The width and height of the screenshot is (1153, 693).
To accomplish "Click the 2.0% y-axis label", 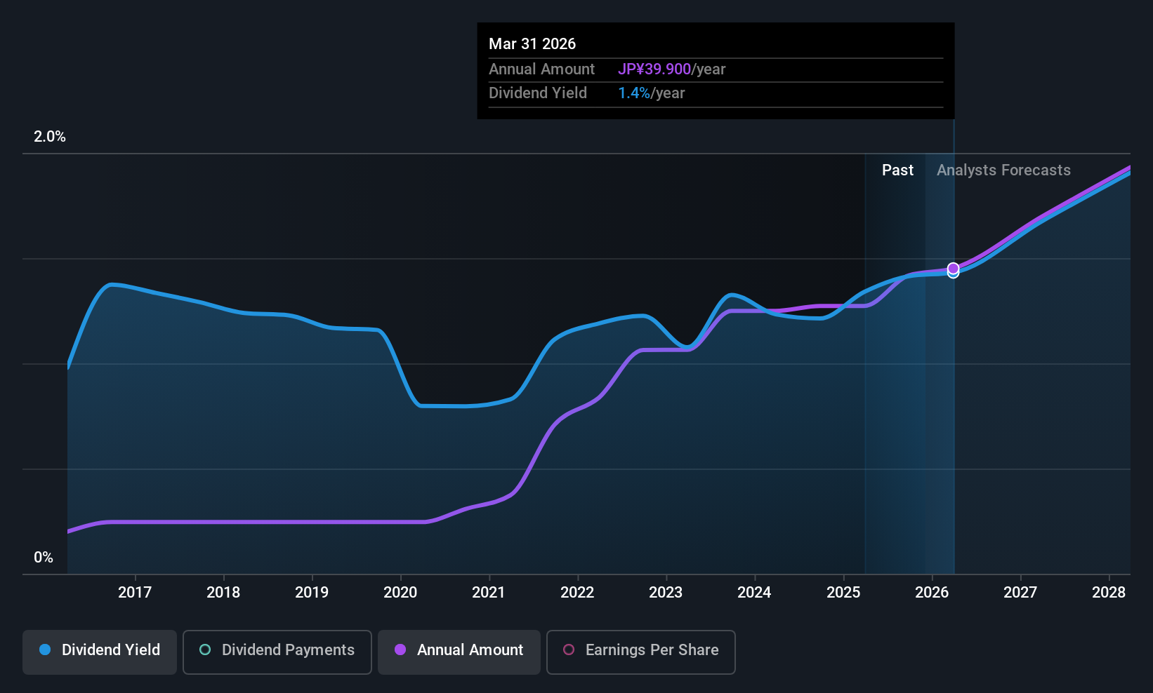I will click(50, 137).
